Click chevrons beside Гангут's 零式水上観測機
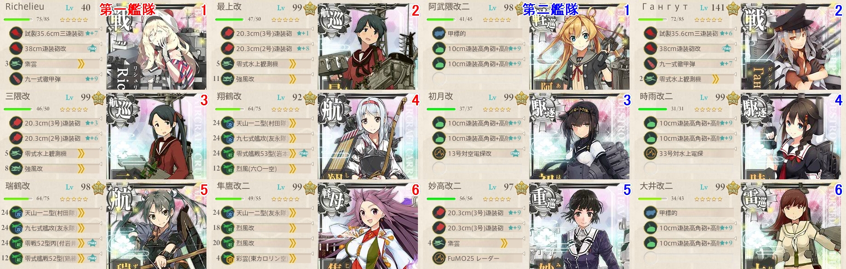Image resolution: width=846 pixels, height=269 pixels. 715,79
